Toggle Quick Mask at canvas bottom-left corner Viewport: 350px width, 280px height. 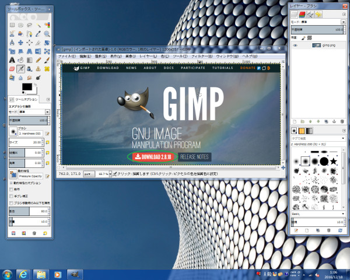59,167
